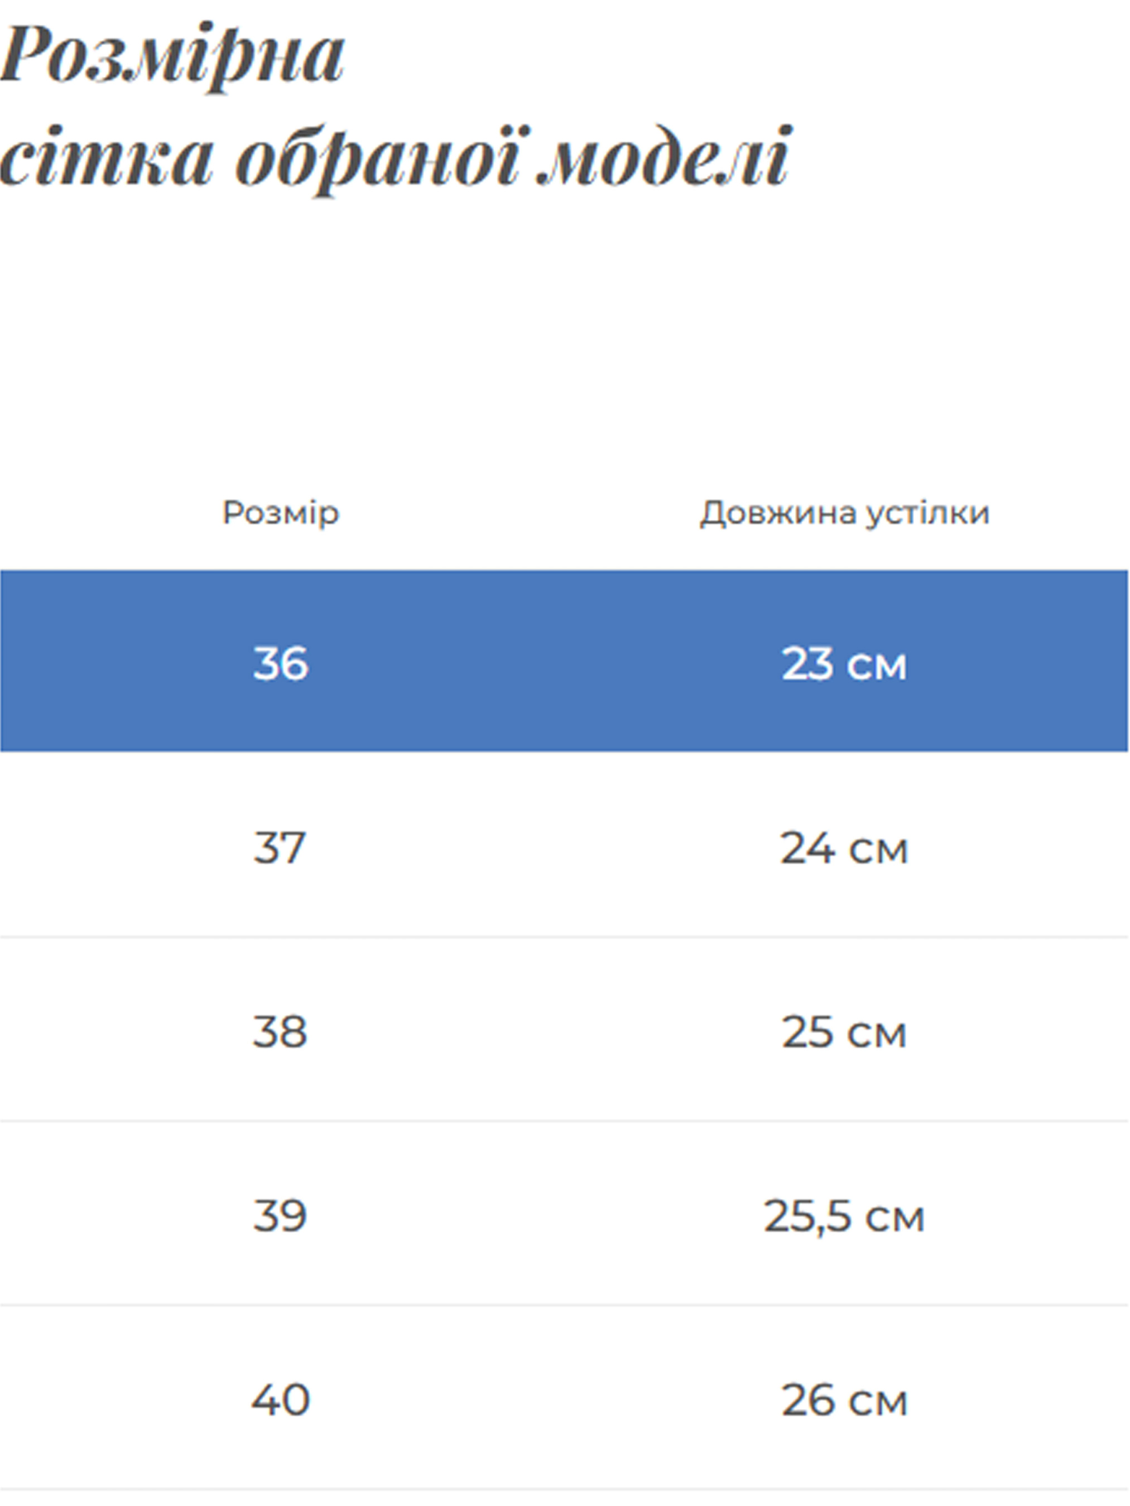Click the Розмір column header
1130x1506 pixels.
point(281,513)
